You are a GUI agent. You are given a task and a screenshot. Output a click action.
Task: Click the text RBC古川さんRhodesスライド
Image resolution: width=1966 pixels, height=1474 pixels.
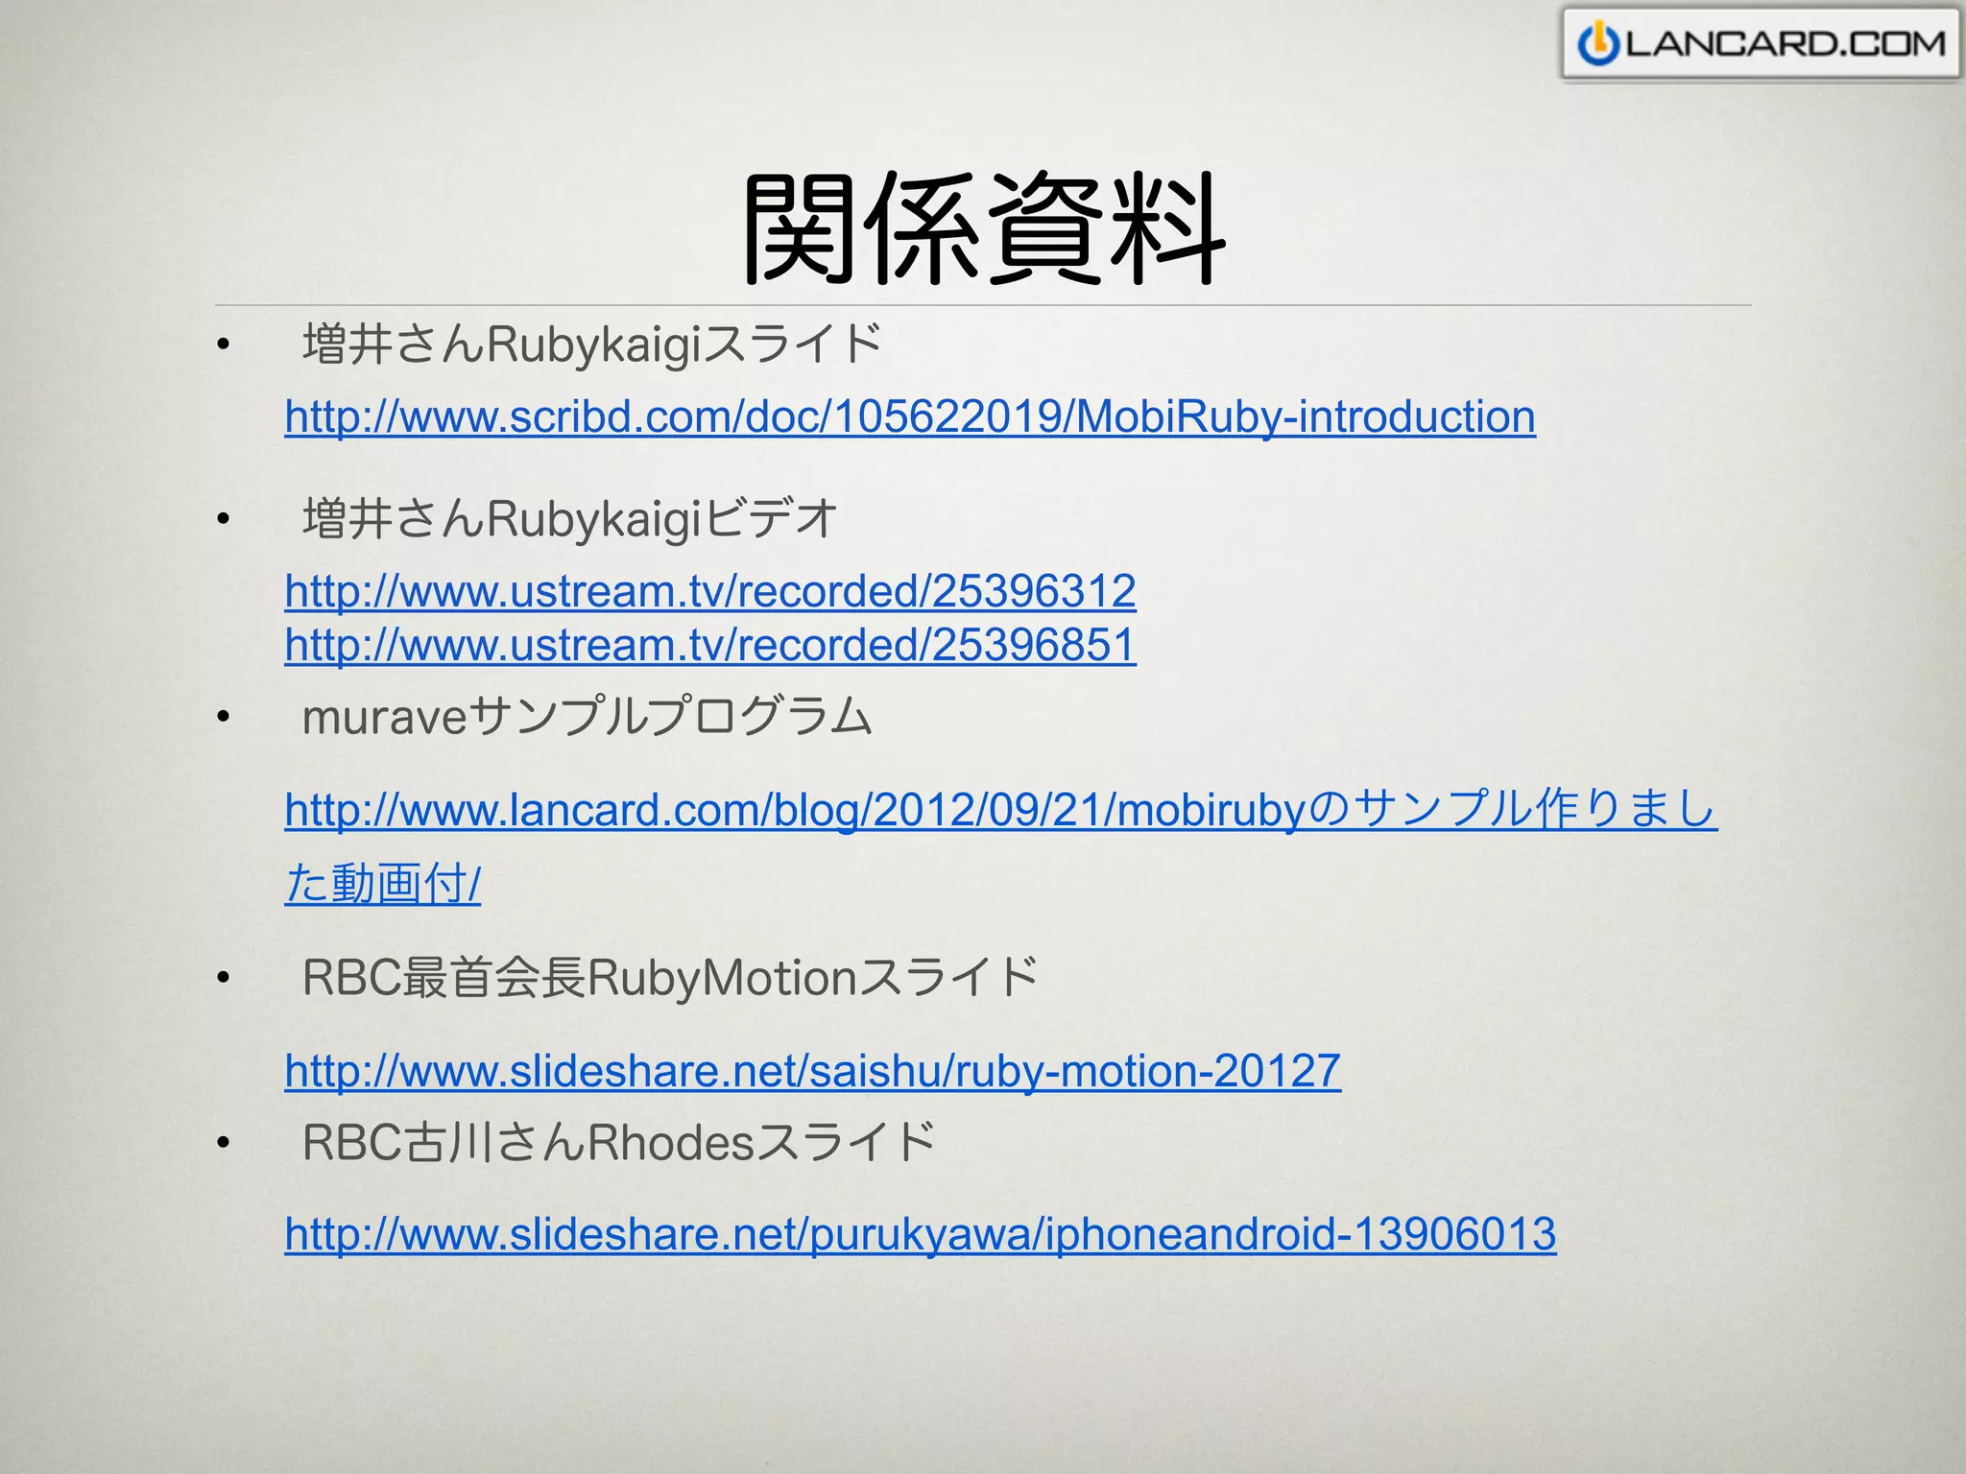click(x=619, y=1142)
